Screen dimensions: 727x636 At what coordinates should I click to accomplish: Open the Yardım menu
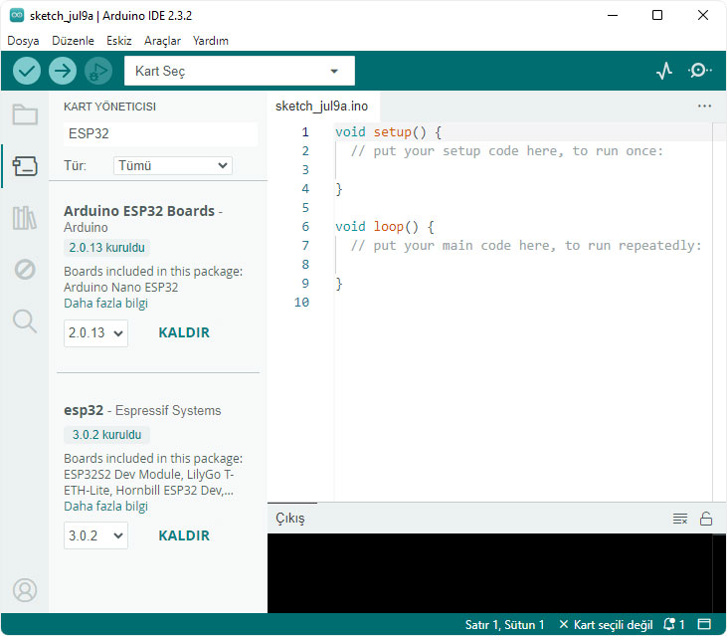tap(211, 41)
